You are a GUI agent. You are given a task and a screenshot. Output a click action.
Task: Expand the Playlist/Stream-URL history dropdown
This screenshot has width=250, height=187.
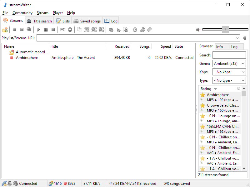click(237, 38)
